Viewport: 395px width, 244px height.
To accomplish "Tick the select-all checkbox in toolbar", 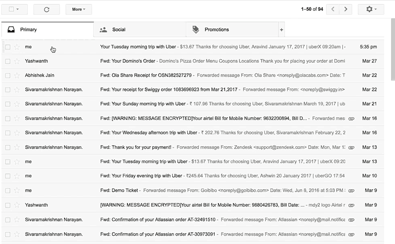I will [x=11, y=9].
